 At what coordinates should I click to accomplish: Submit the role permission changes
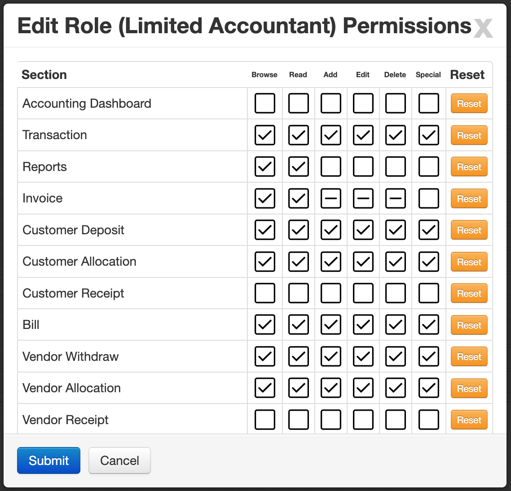[48, 460]
